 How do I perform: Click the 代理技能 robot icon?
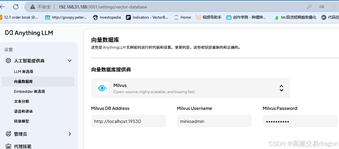point(8,146)
